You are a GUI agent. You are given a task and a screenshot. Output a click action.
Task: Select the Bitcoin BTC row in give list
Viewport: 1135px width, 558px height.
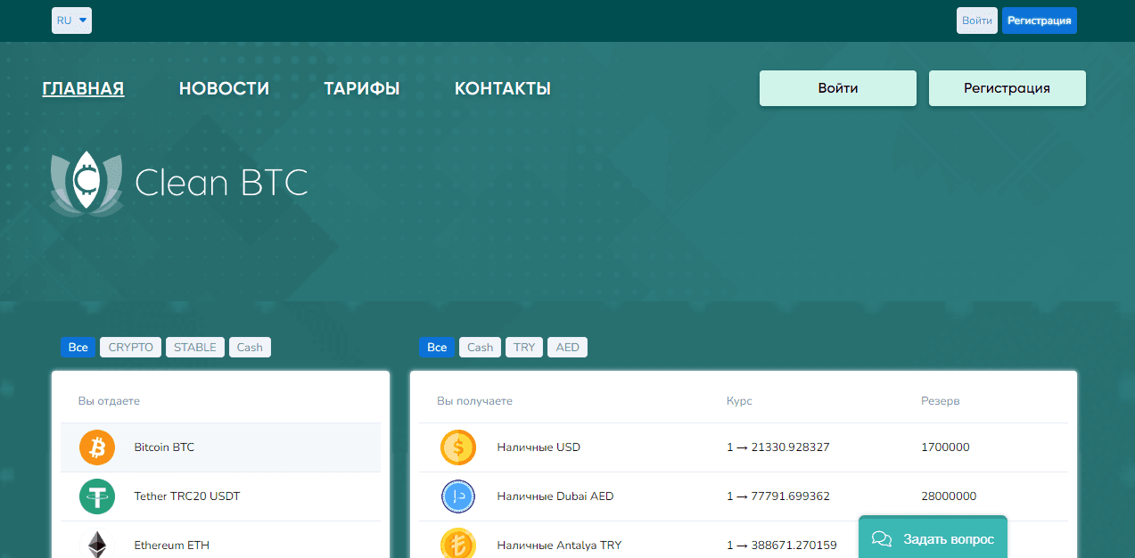tap(219, 447)
